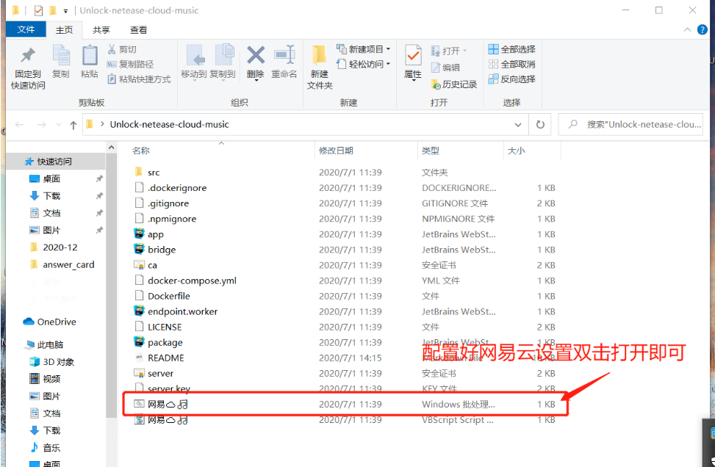Create a new folder with 新建文件夹

pos(320,68)
